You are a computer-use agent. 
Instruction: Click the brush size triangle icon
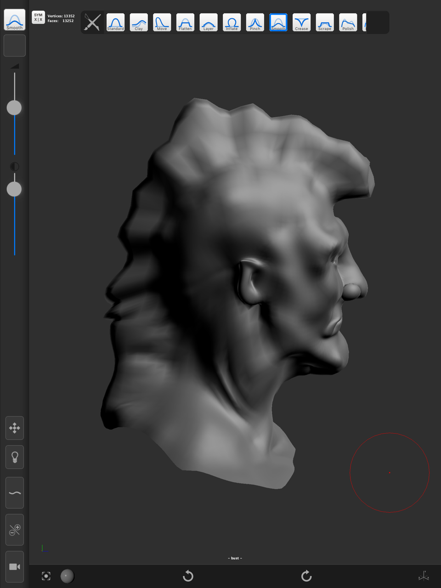[15, 66]
